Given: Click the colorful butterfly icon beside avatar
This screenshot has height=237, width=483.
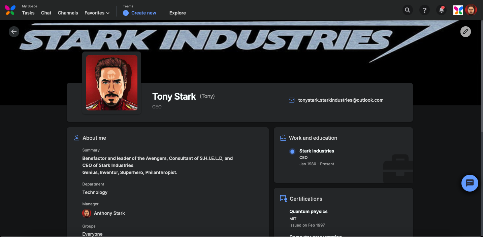Looking at the screenshot, I should coord(458,10).
